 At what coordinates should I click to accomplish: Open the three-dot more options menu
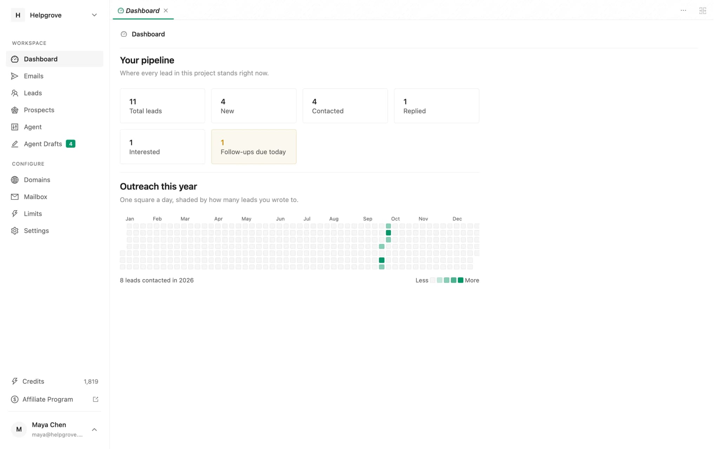(683, 11)
